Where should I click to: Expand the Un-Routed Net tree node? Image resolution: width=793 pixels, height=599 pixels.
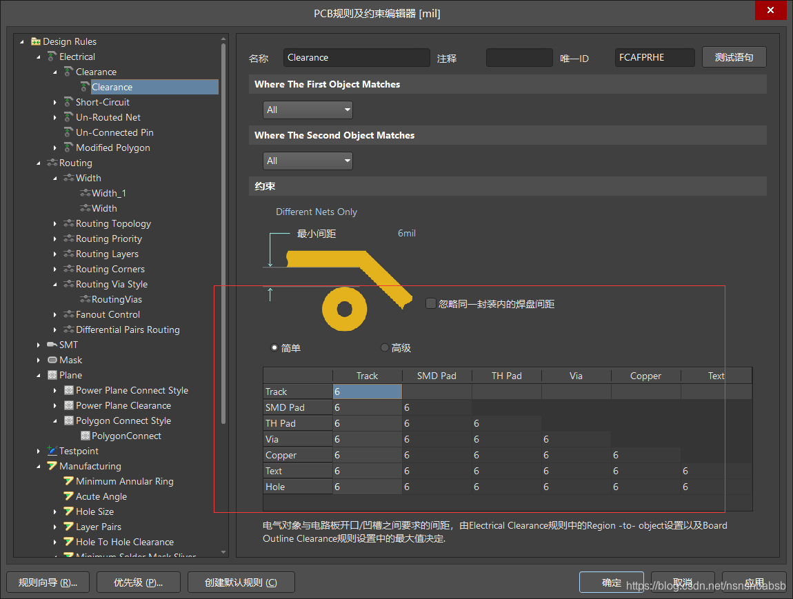(54, 117)
